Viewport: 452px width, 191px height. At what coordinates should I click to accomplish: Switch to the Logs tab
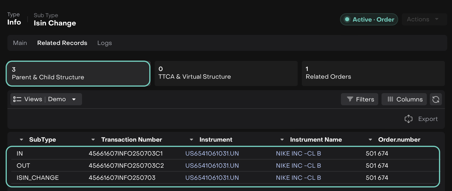(x=105, y=43)
